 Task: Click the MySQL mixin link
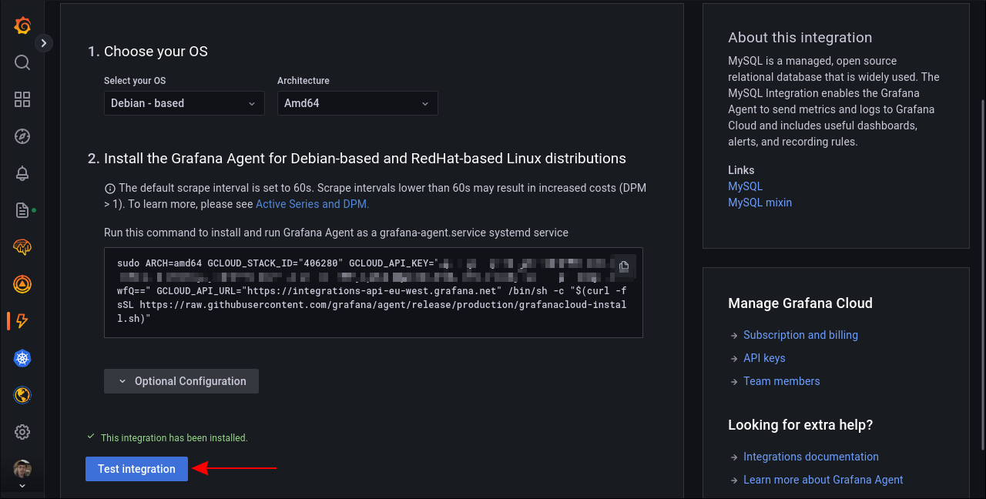point(760,202)
